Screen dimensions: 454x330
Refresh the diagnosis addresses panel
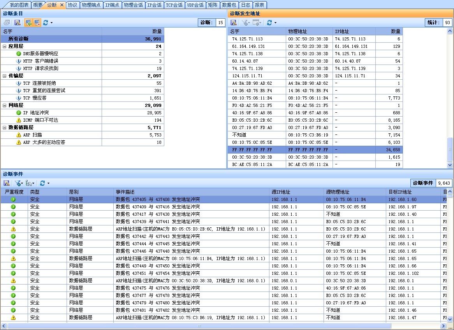point(269,23)
